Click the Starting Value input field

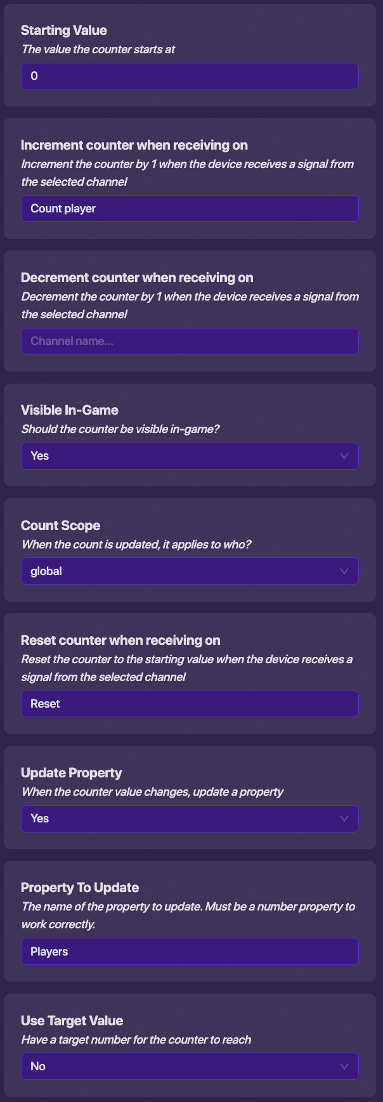pyautogui.click(x=190, y=76)
